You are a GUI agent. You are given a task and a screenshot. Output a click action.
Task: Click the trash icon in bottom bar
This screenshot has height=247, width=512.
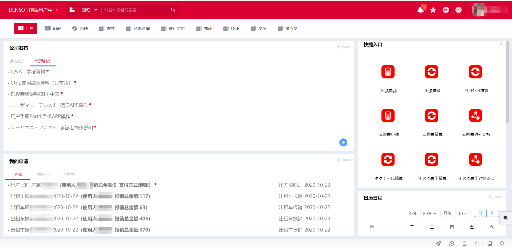pyautogui.click(x=464, y=243)
